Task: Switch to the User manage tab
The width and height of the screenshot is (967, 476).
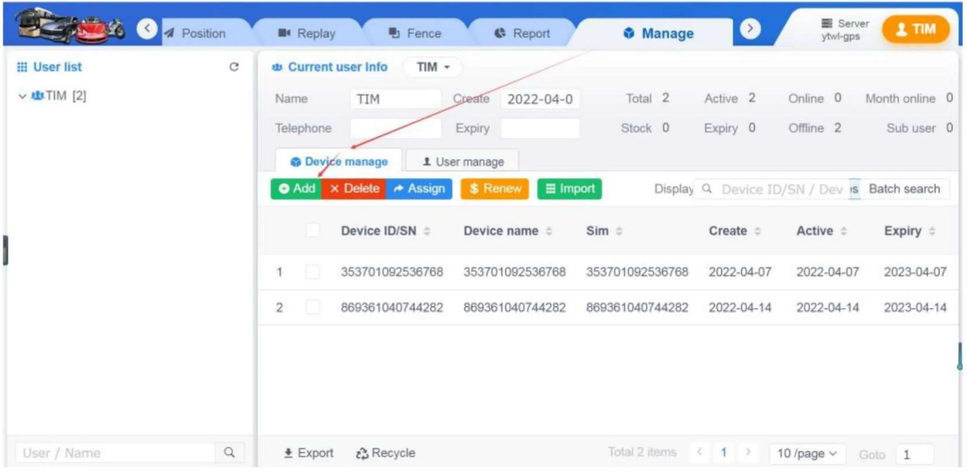Action: pos(463,161)
